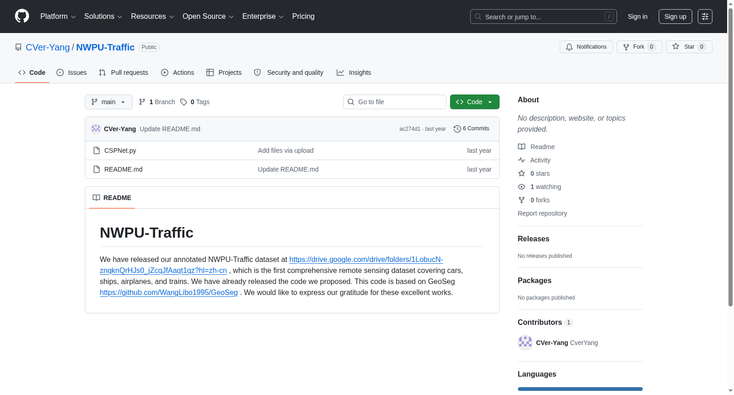
Task: Open the CSPNet.py file
Action: [x=120, y=150]
